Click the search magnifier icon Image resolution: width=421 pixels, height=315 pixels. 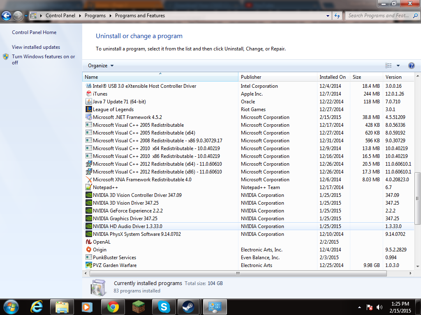(415, 16)
